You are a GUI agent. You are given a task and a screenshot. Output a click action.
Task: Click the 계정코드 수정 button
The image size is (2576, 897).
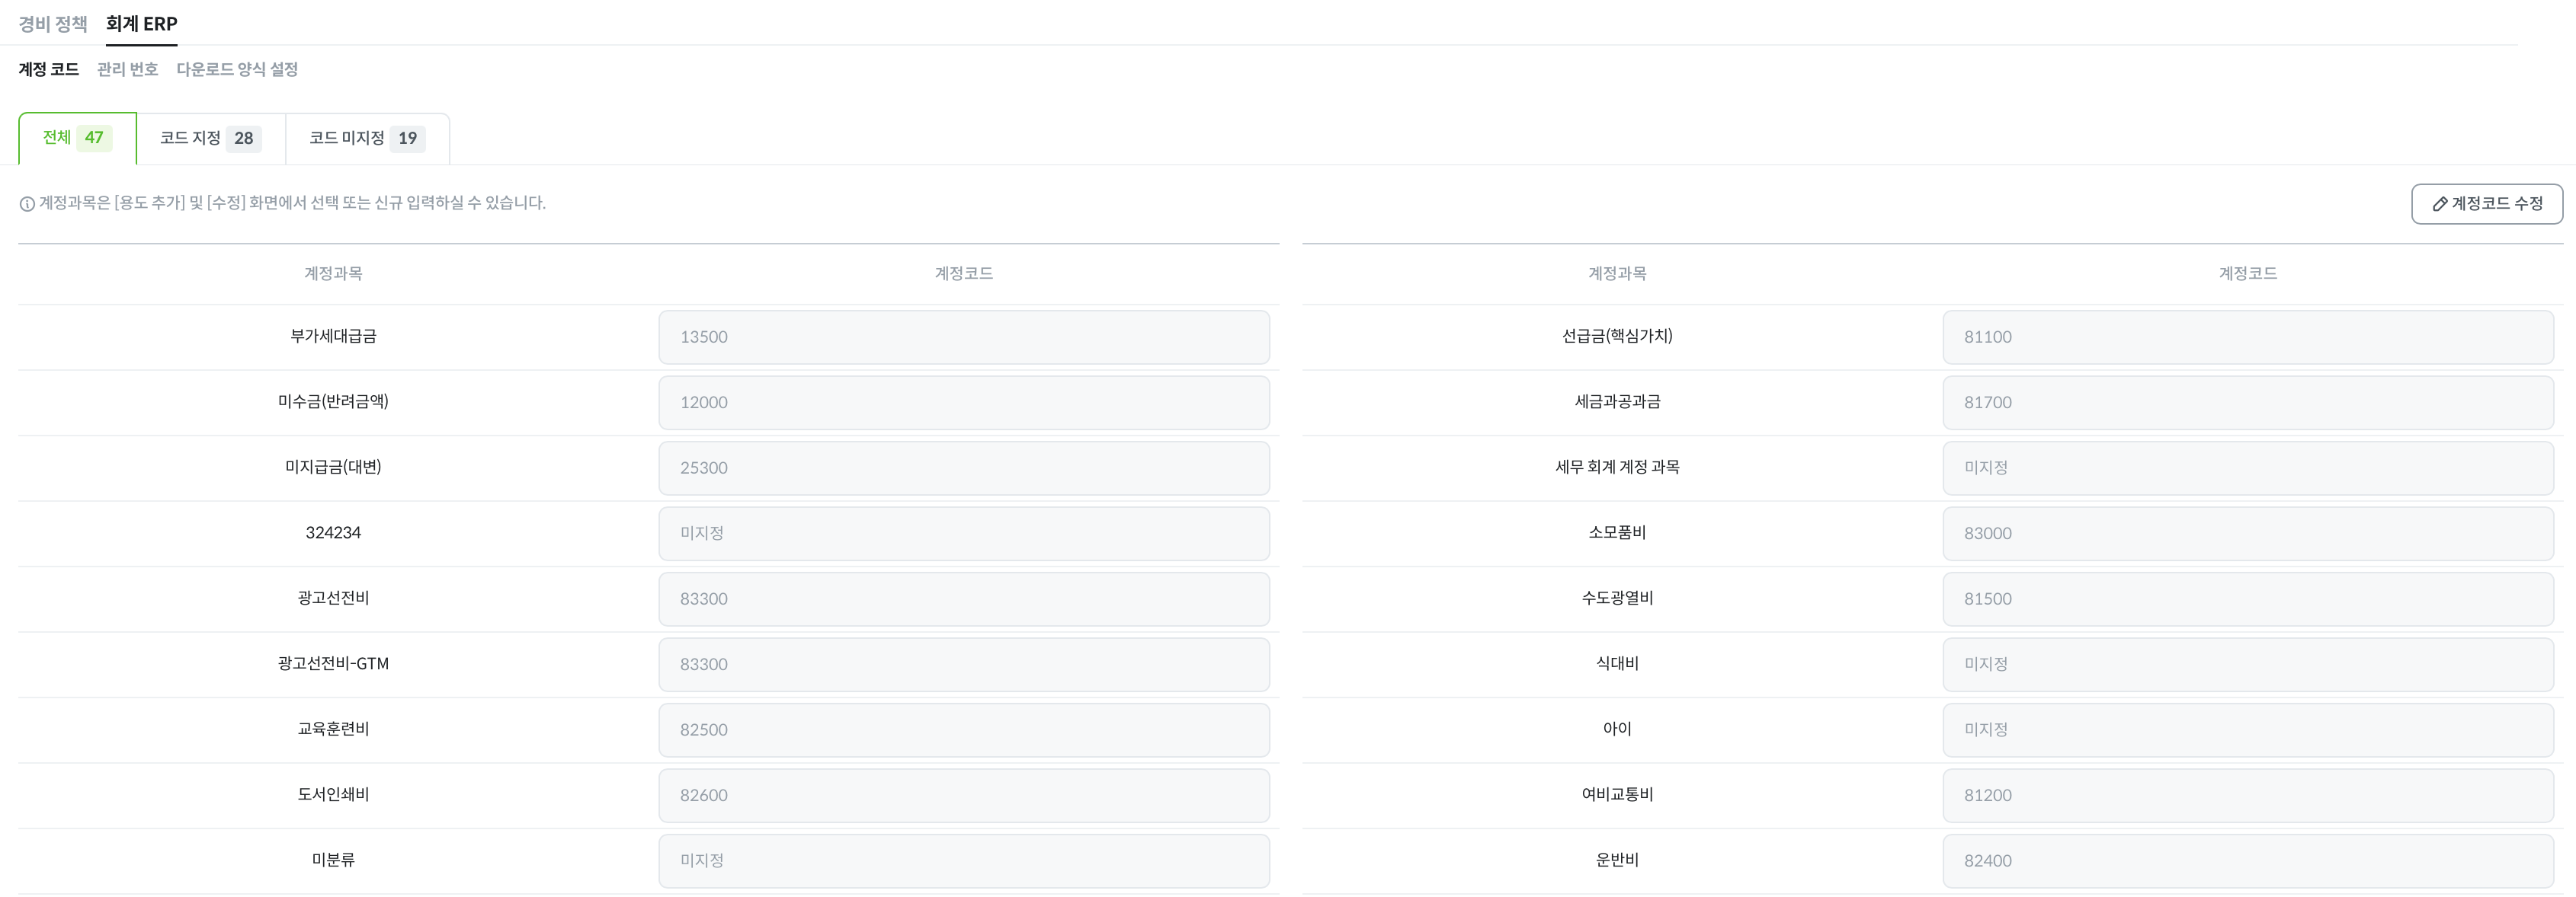click(2486, 204)
